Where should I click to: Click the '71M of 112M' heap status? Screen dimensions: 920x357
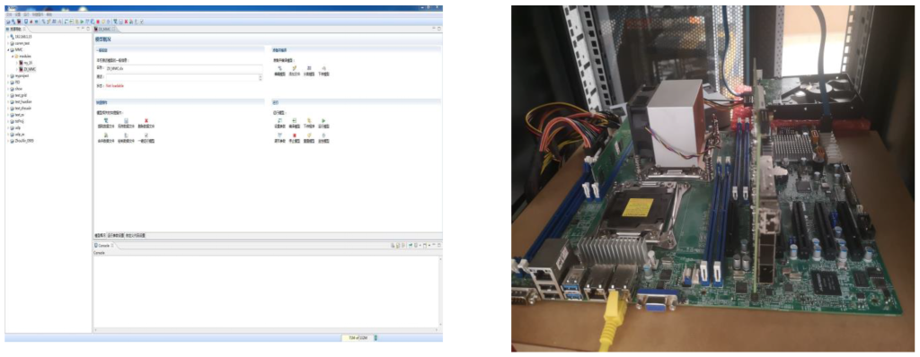357,337
